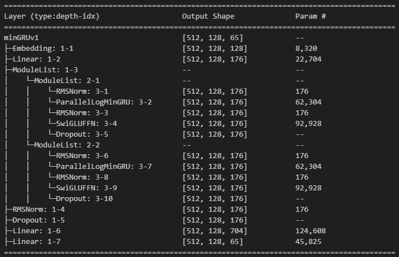Select the SwiGLUFFN: 3-9 layer
Screen dimensions: 399x257
[86, 188]
